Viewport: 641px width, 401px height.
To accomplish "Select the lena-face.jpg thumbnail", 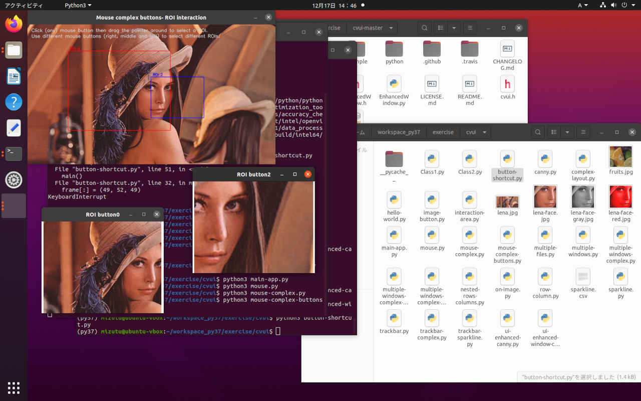I will pyautogui.click(x=545, y=196).
